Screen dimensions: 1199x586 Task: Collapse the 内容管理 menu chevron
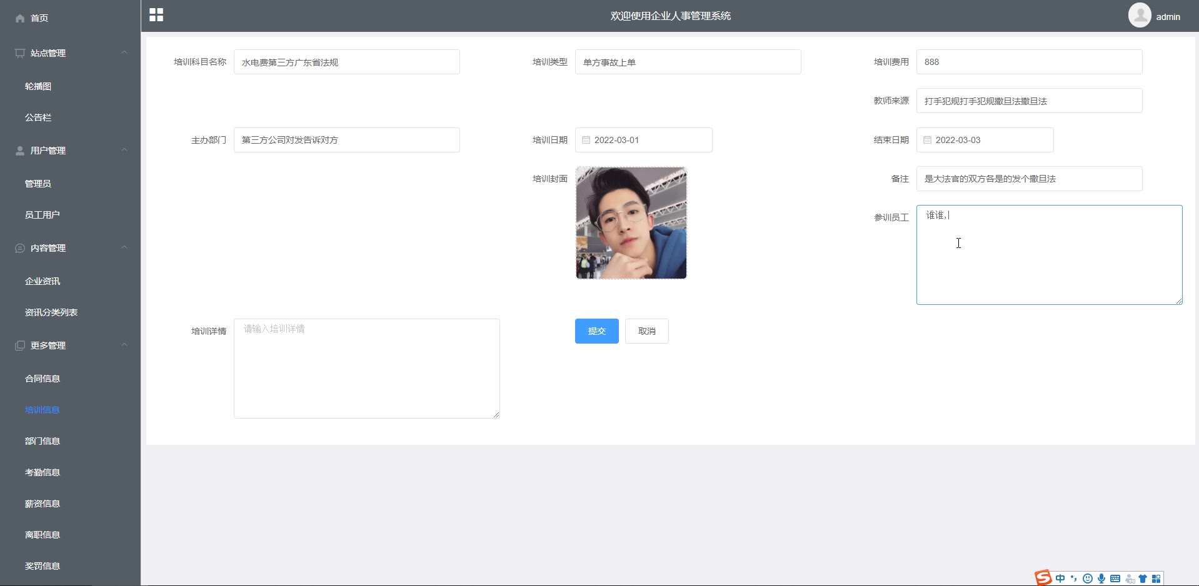point(124,247)
